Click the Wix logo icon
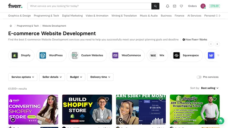This screenshot has height=128, width=228. (153, 55)
